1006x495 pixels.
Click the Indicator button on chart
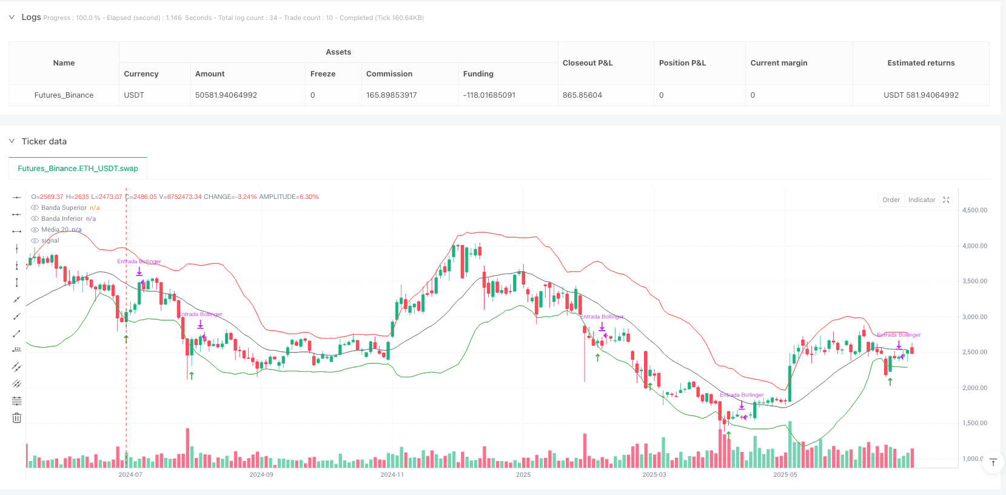tap(921, 200)
